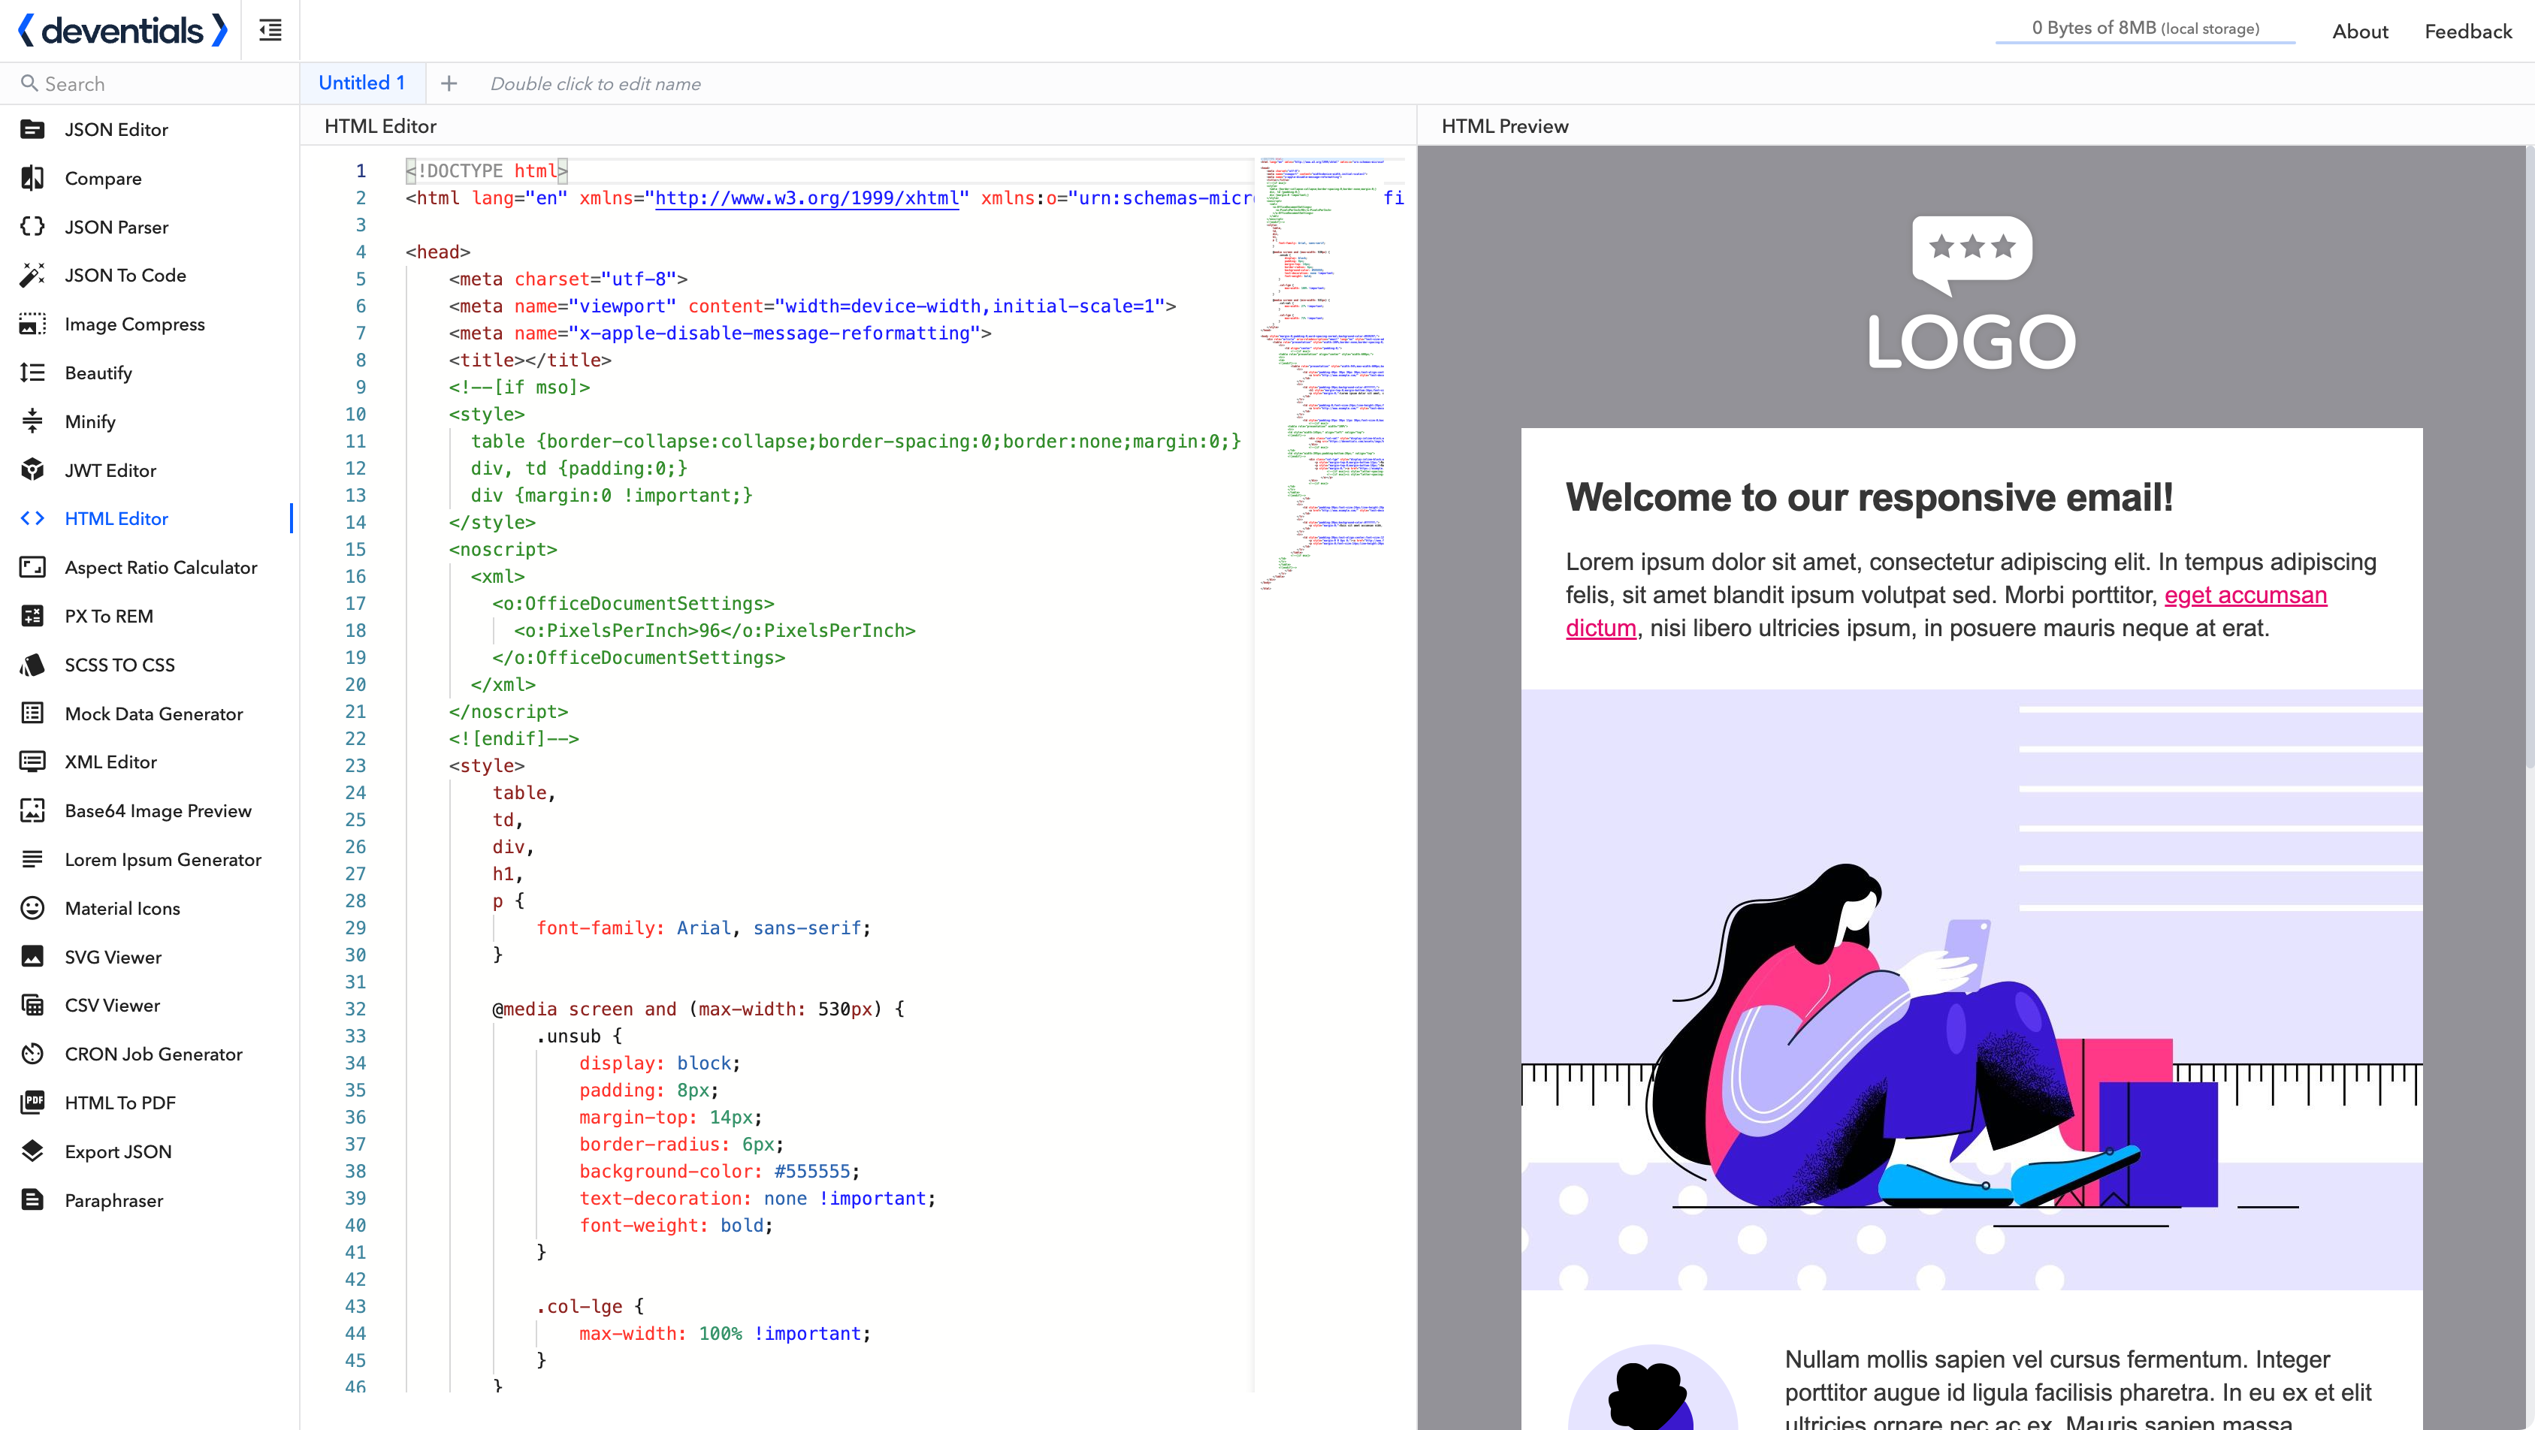The image size is (2535, 1430).
Task: Click the HTML Preview panel title
Action: point(1505,126)
